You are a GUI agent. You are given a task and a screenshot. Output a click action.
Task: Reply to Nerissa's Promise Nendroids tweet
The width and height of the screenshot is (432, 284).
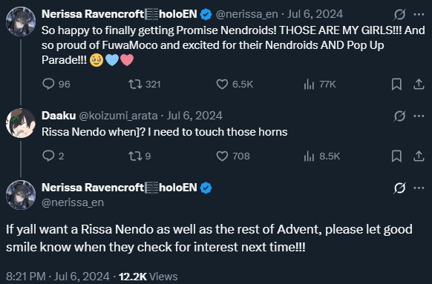point(56,84)
